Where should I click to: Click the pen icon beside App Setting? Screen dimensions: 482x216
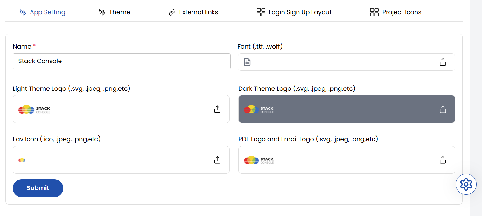pos(23,12)
